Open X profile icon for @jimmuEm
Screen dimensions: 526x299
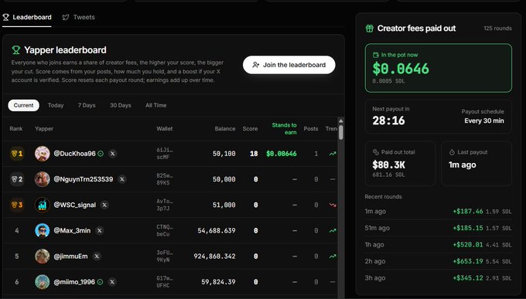click(x=97, y=256)
